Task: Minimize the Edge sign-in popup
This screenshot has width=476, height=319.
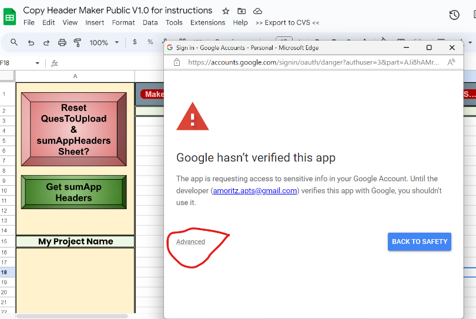Action: click(406, 48)
